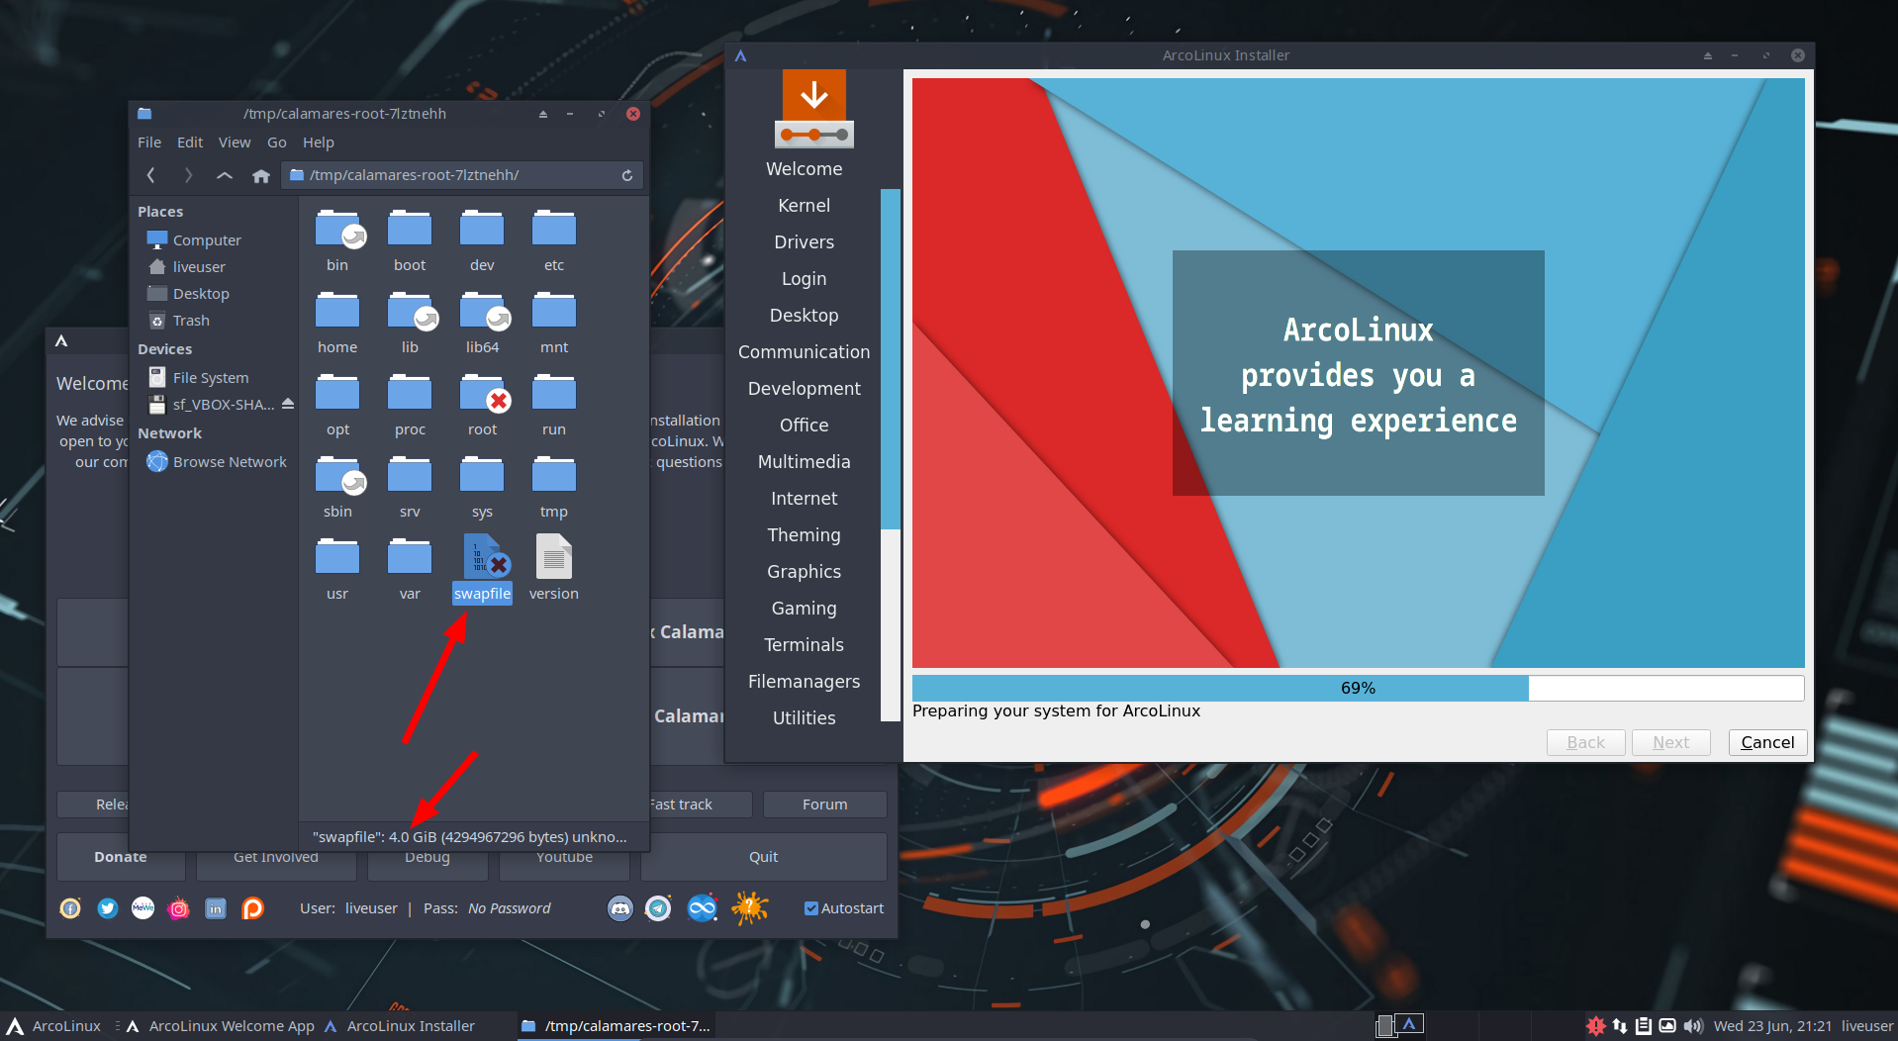Image resolution: width=1898 pixels, height=1041 pixels.
Task: Click the orange question-mark splash icon
Action: [750, 907]
